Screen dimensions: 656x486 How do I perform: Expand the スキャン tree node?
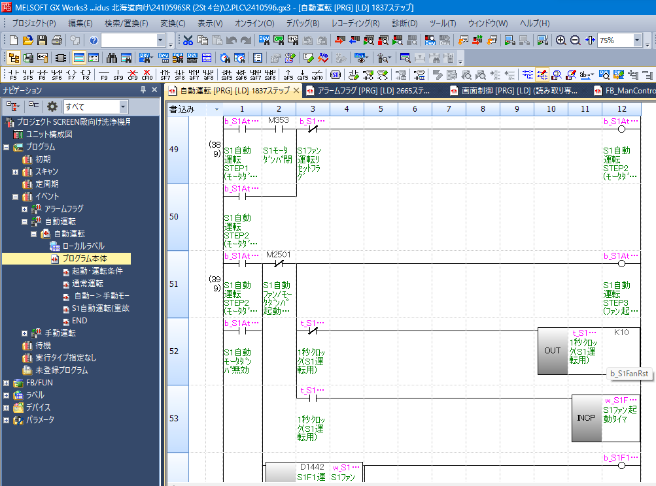coord(16,172)
